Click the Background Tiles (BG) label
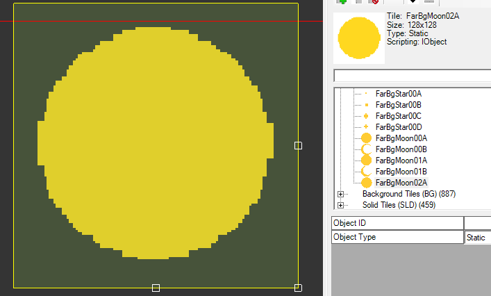 (408, 194)
